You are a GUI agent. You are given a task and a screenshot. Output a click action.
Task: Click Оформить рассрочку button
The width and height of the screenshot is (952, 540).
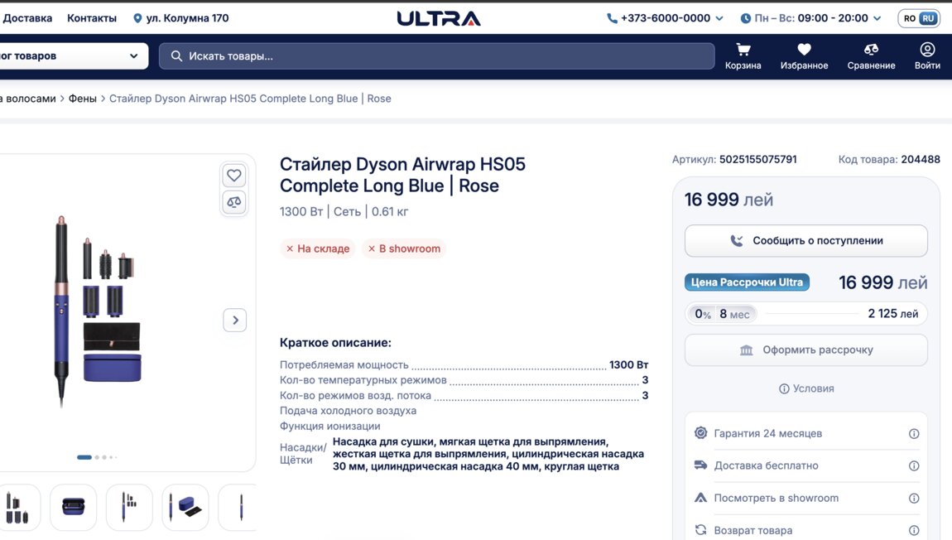click(805, 350)
